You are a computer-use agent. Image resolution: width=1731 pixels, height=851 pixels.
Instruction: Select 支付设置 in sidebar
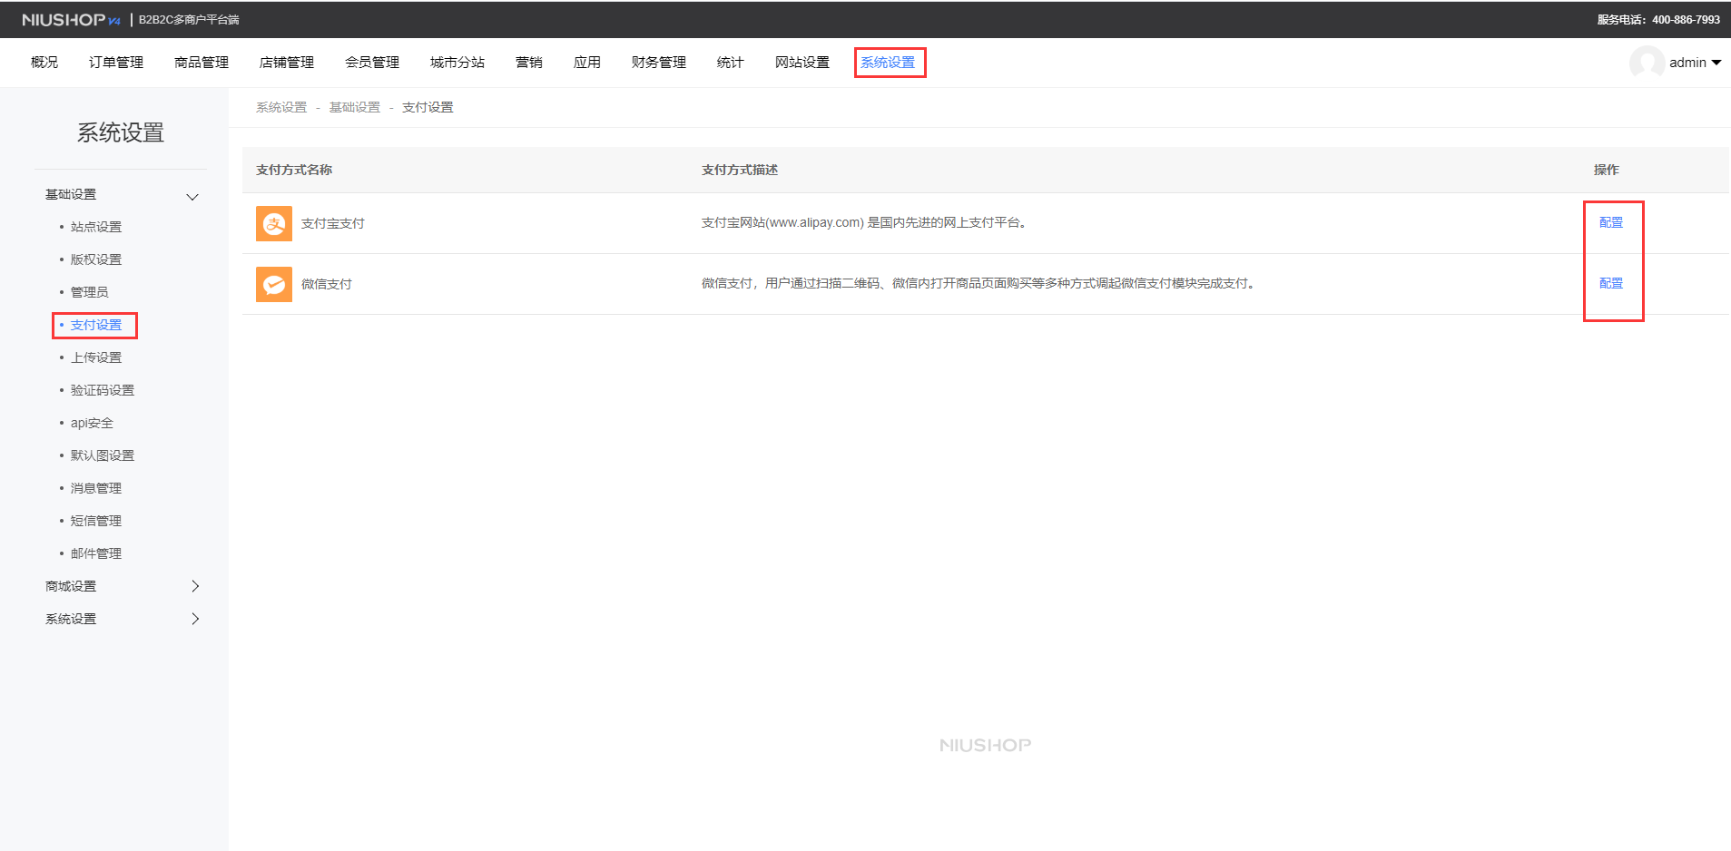pyautogui.click(x=96, y=325)
